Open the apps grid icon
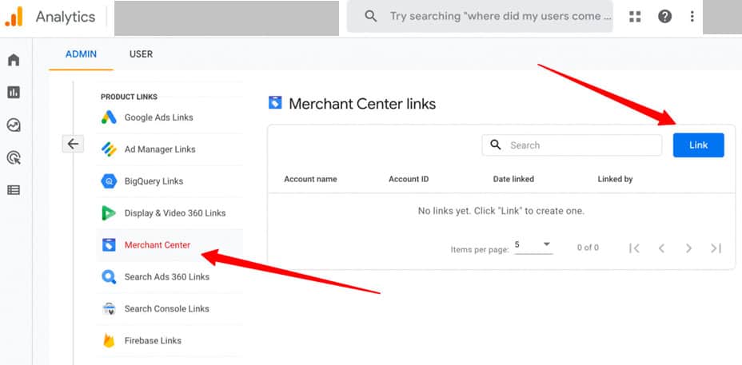The height and width of the screenshot is (365, 742). (635, 17)
